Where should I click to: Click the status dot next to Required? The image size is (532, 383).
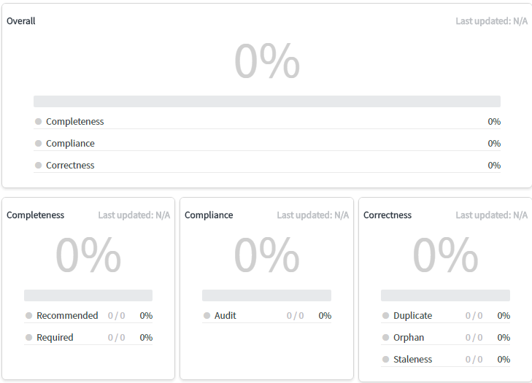[x=29, y=338]
